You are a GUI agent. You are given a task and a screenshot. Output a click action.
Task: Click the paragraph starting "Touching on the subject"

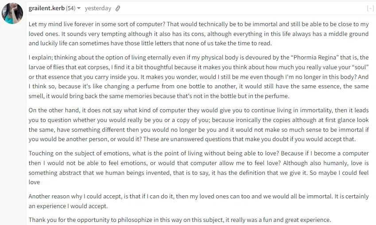[198, 168]
